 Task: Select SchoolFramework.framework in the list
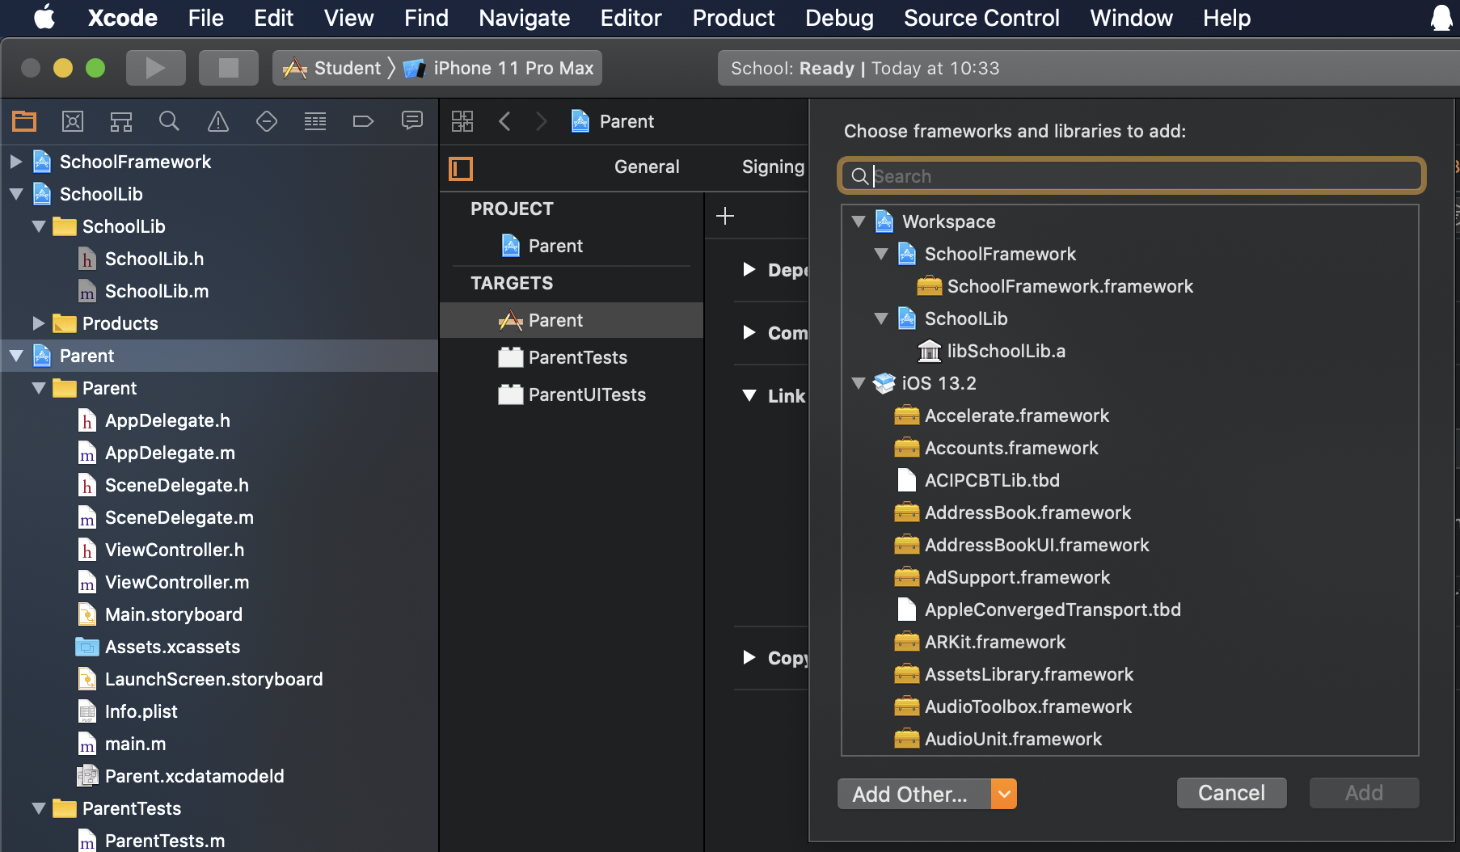pos(1070,286)
